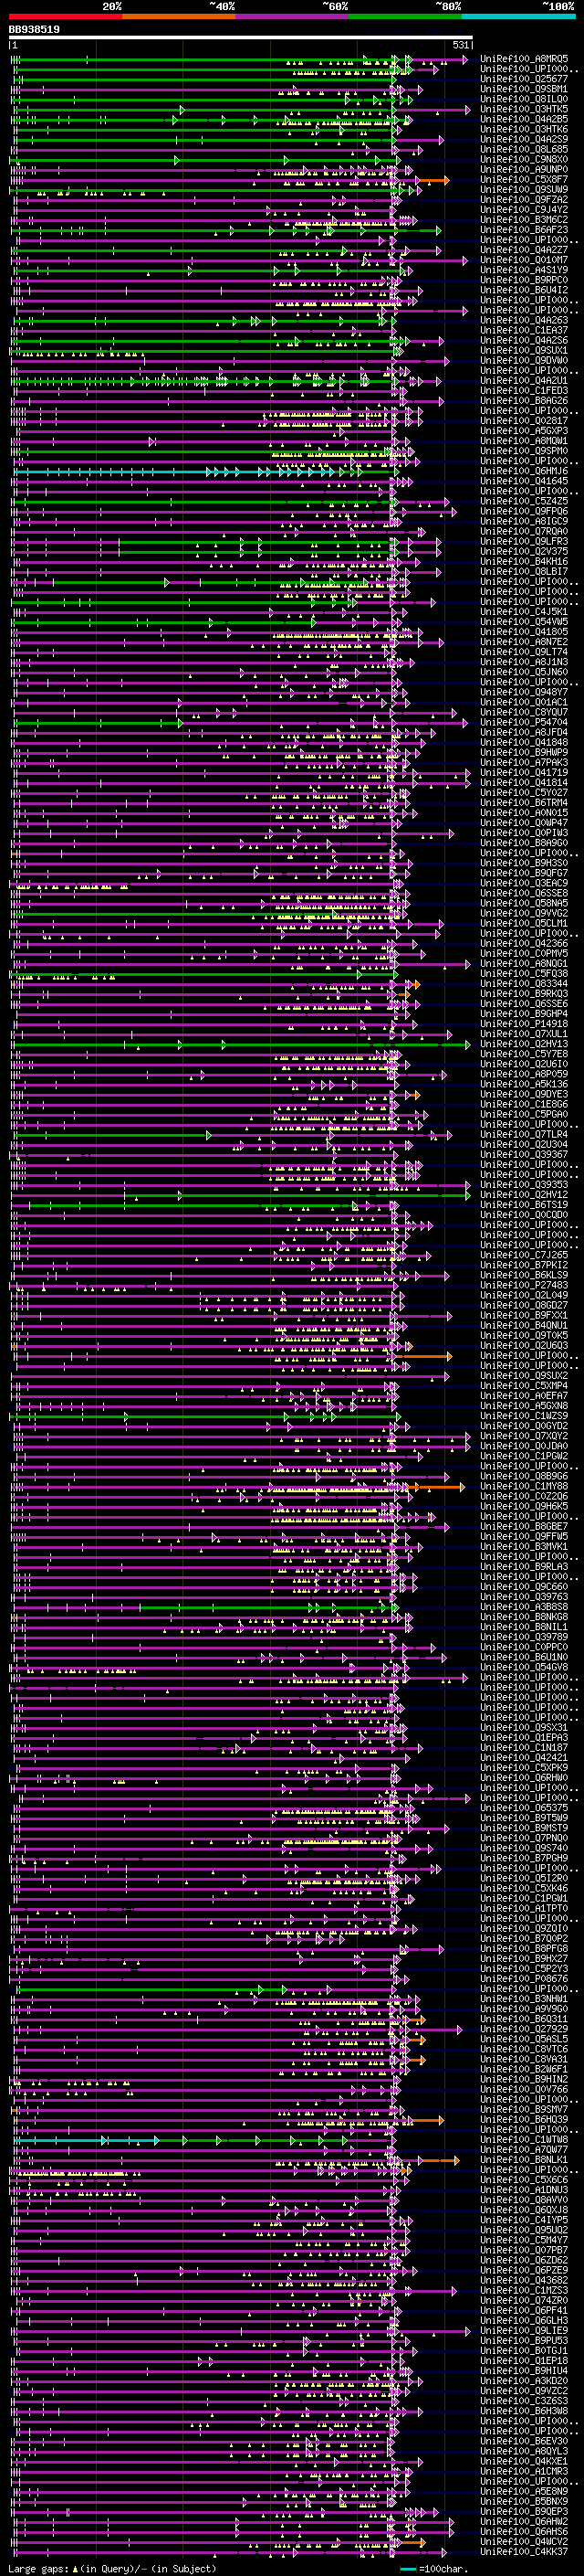Pick the UniRef100_A4S1Y9 entry
The width and height of the screenshot is (584, 2576).
(524, 270)
